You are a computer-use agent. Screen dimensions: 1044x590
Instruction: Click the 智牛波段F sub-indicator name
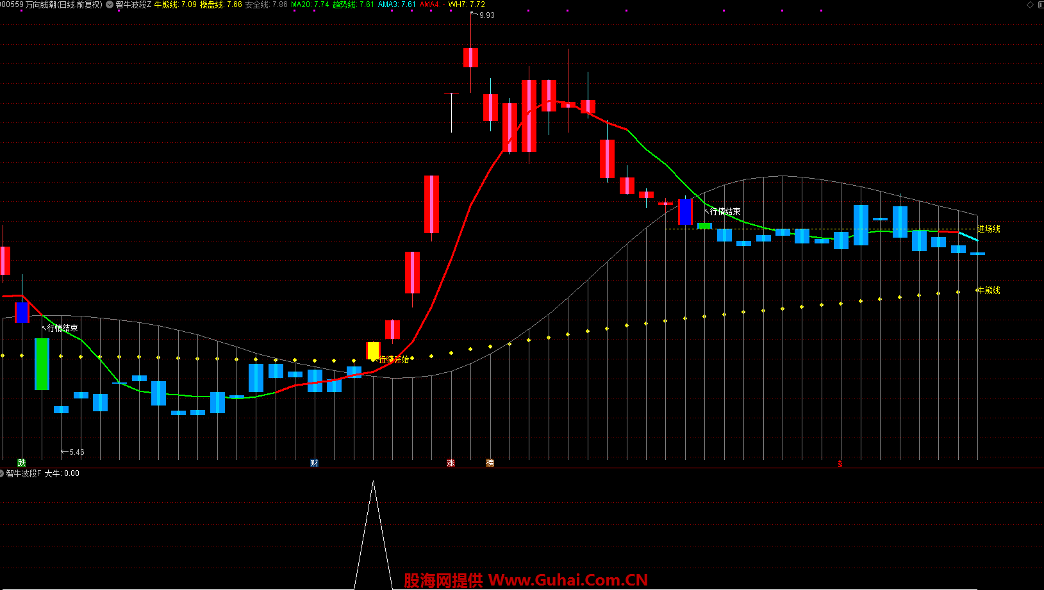pyautogui.click(x=24, y=473)
